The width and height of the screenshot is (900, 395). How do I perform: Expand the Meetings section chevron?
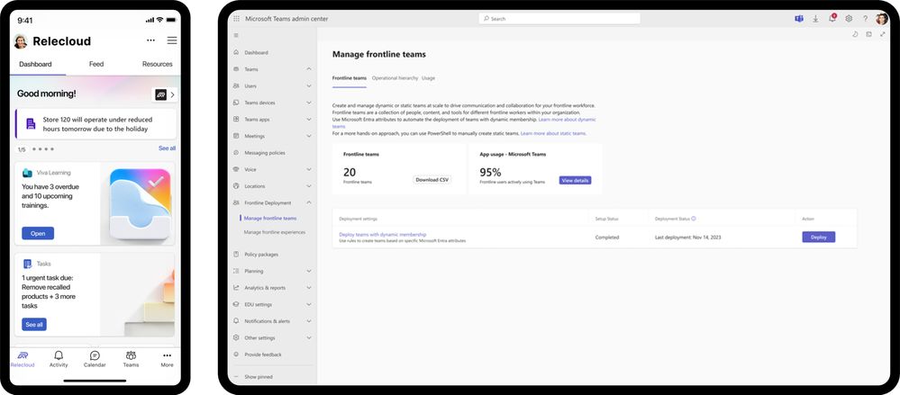[x=309, y=136]
